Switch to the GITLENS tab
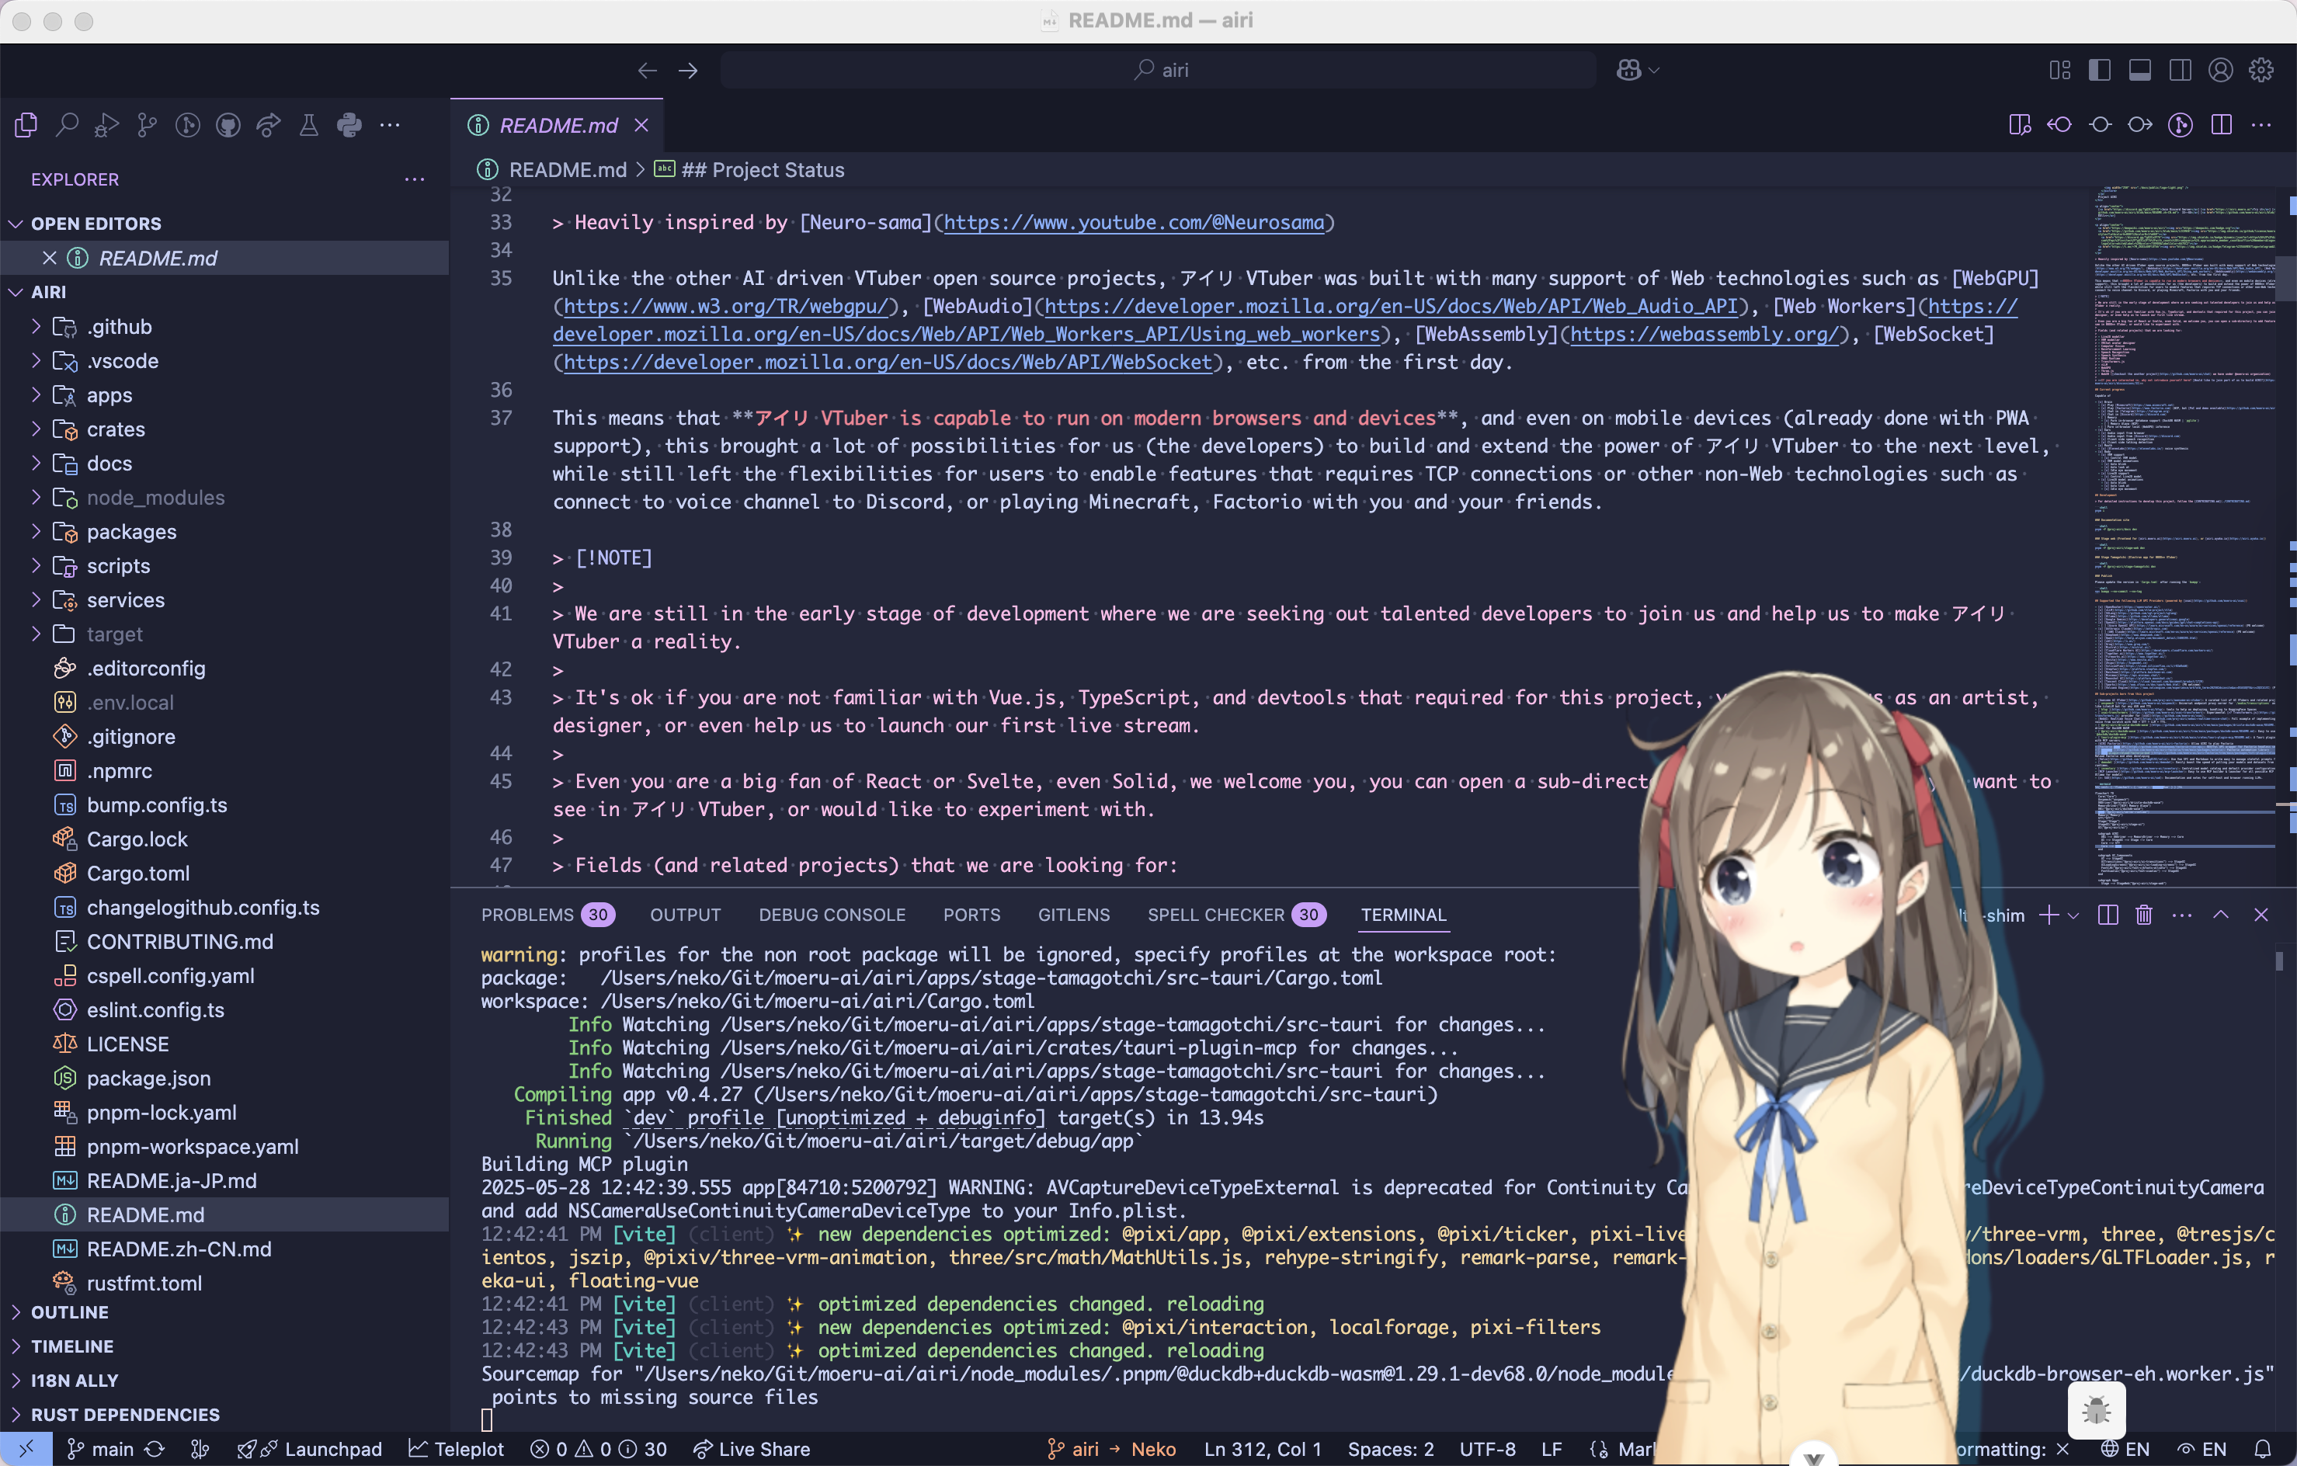 pos(1073,915)
